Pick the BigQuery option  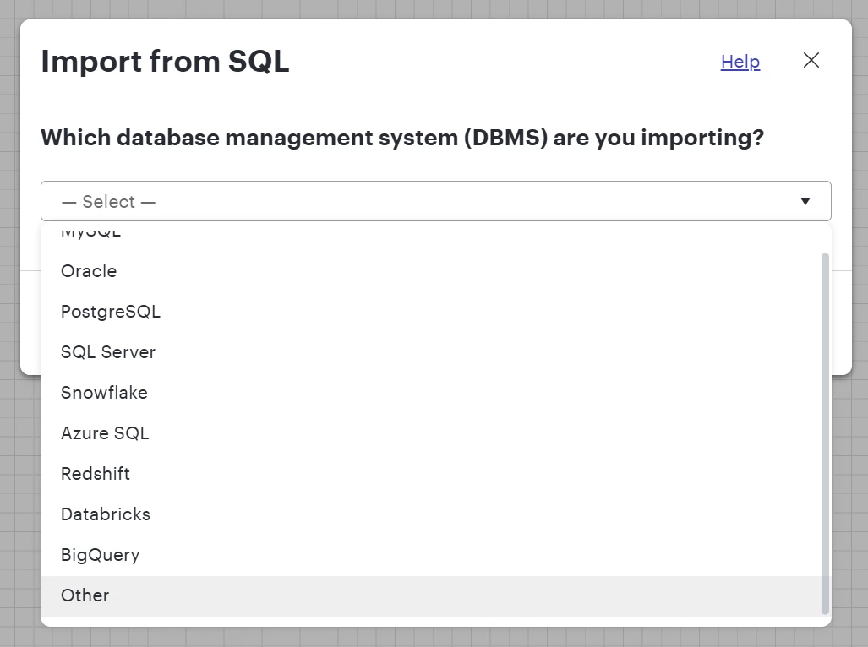101,555
